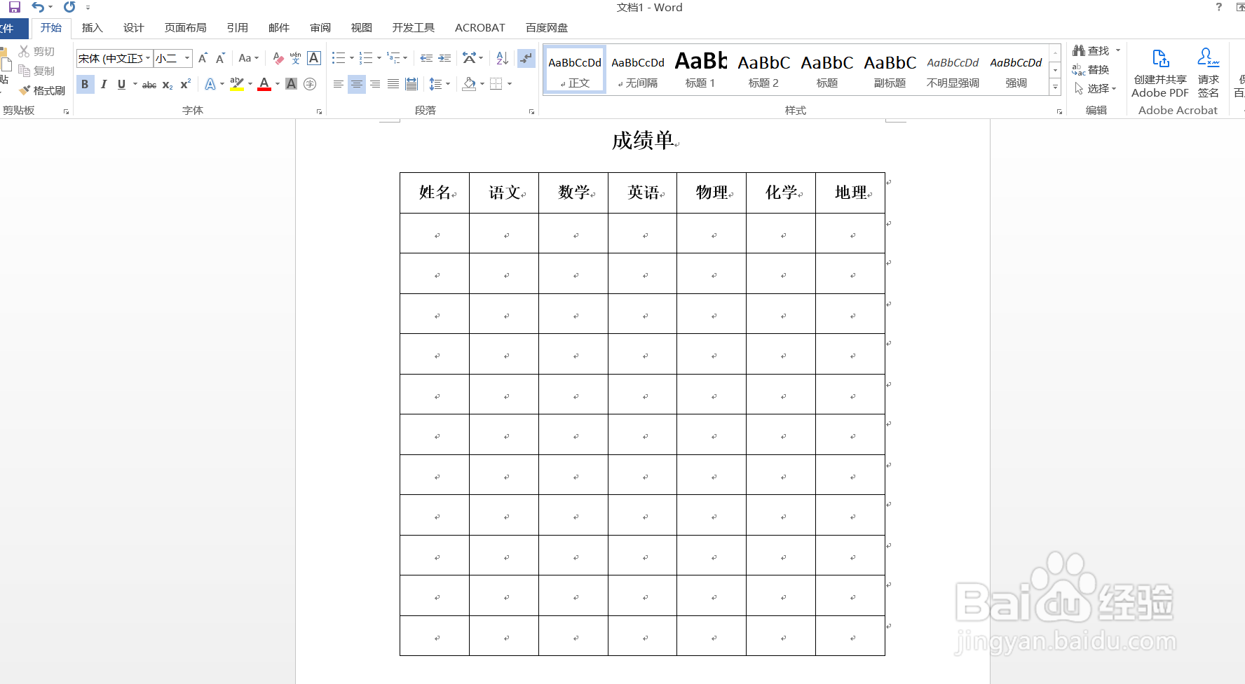Decrease font size with the shrink icon
1245x684 pixels.
coord(220,58)
